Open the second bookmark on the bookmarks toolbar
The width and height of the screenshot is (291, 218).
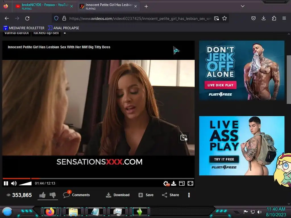[x=63, y=28]
